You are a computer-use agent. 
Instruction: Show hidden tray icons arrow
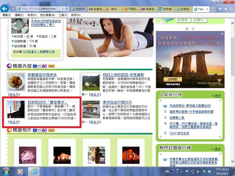[181, 172]
